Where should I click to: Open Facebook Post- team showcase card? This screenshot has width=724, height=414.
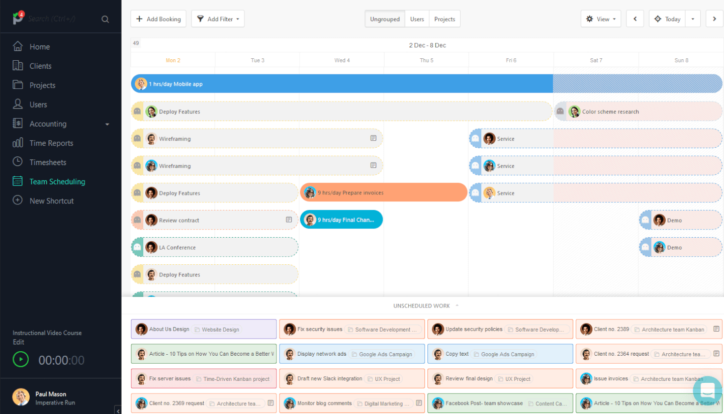(500, 403)
